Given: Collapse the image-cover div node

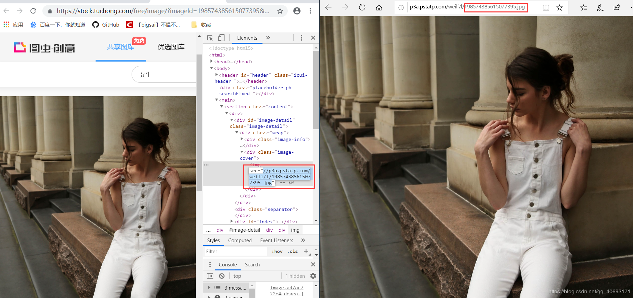Looking at the screenshot, I should pos(242,152).
